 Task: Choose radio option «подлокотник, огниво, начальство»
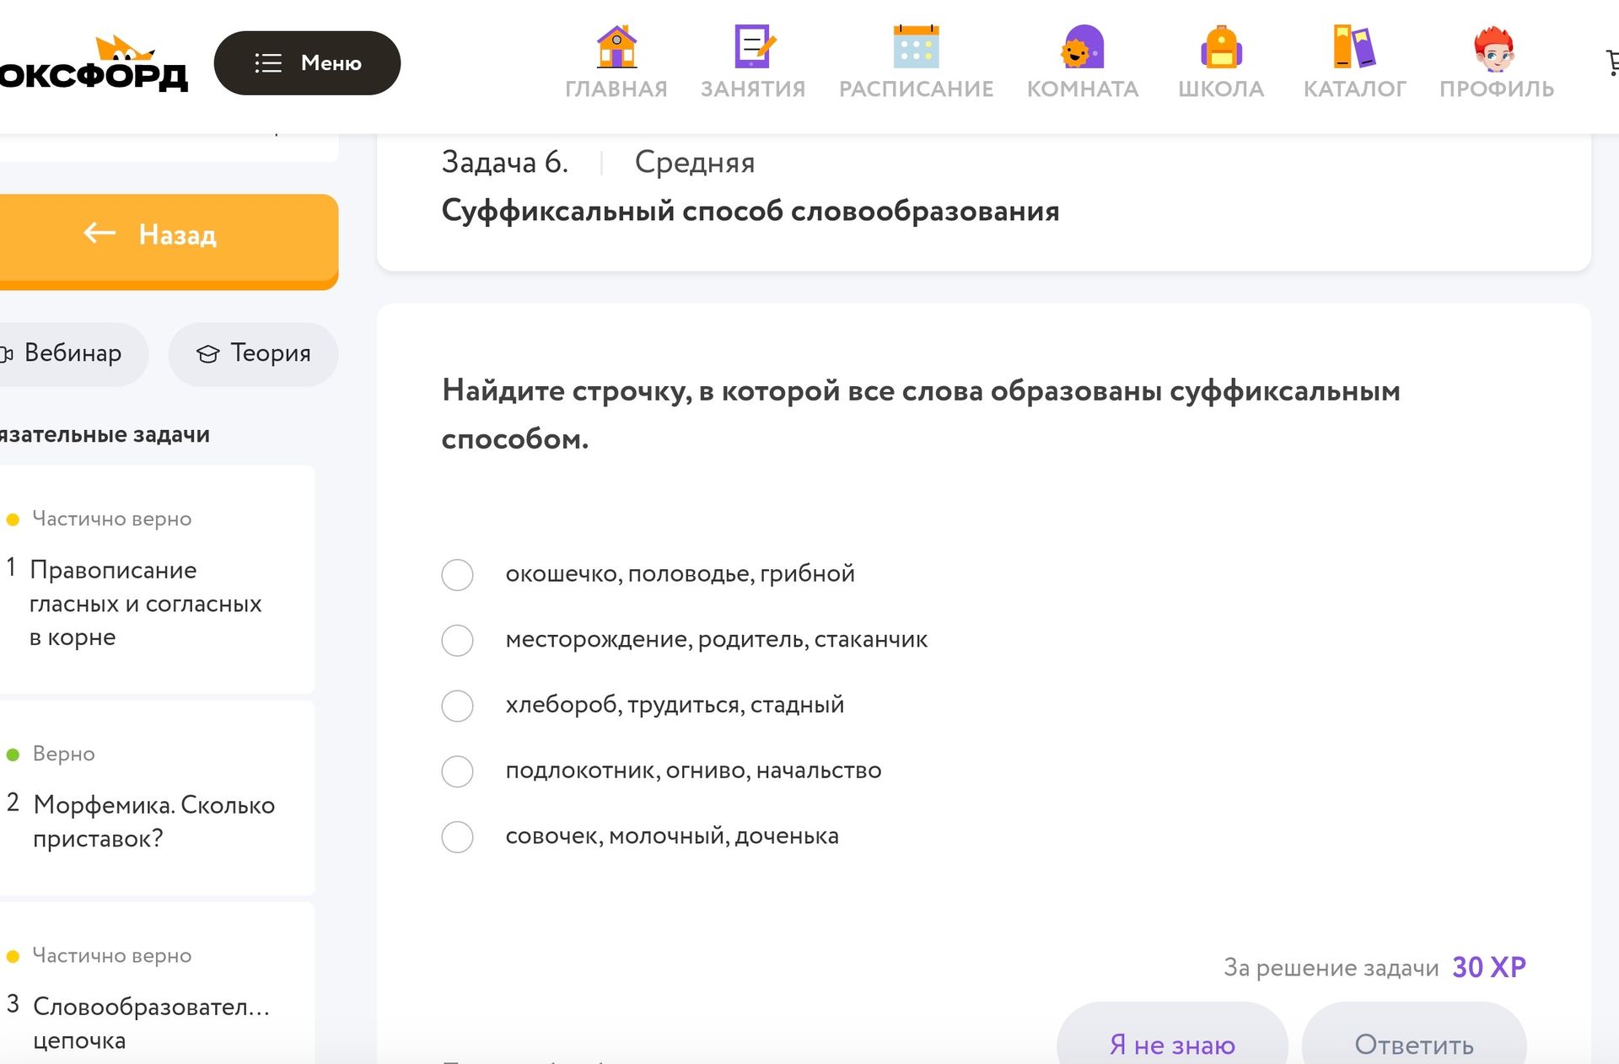tap(458, 771)
